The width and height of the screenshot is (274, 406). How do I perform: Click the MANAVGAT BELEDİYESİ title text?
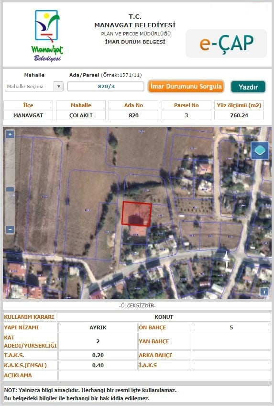tap(135, 25)
